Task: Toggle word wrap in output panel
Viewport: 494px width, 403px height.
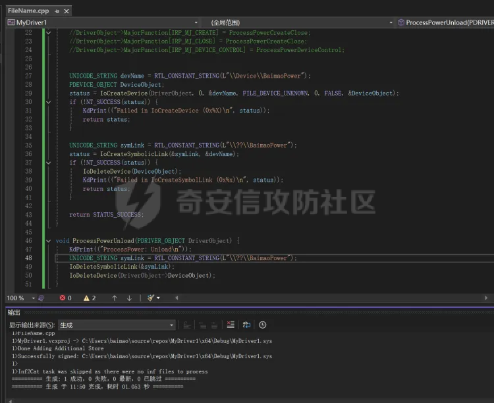Action: pyautogui.click(x=246, y=325)
